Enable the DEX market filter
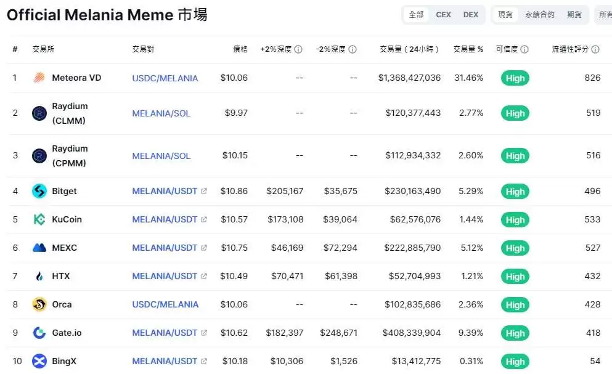This screenshot has width=612, height=374. [471, 14]
